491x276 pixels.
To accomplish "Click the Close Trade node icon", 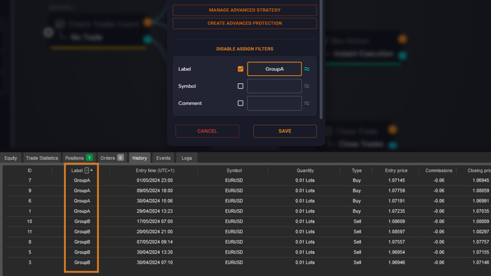I will click(330, 131).
